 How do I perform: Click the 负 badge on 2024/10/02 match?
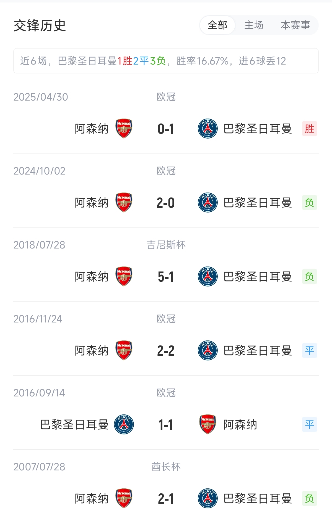(309, 203)
